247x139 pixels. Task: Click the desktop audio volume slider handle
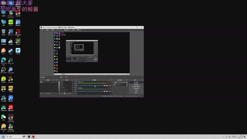105,91
